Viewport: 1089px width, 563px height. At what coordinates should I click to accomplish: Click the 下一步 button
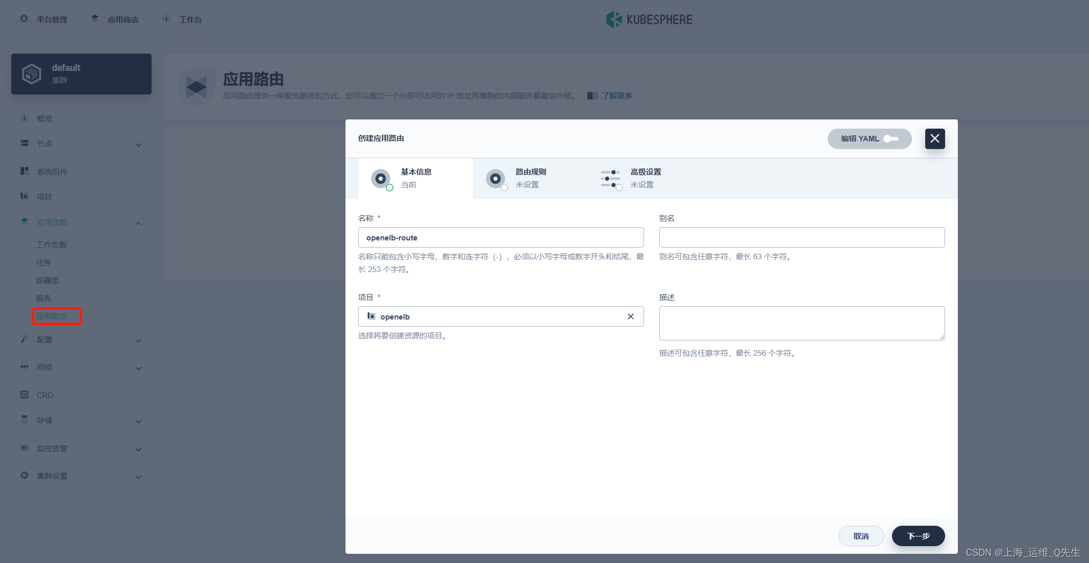(918, 536)
